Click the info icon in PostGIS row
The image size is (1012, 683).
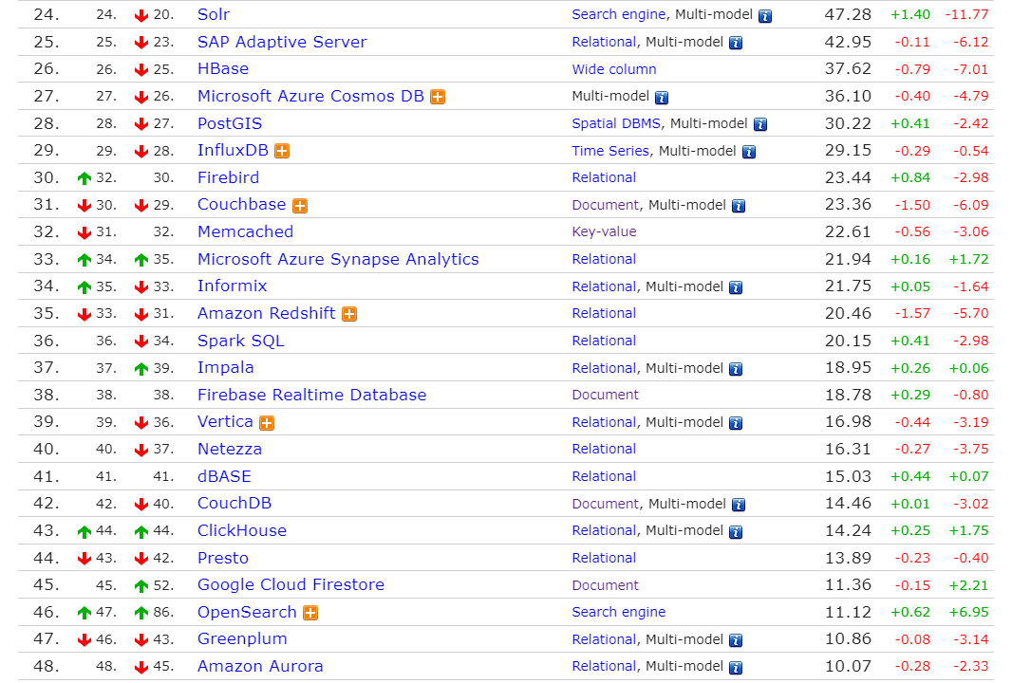[x=760, y=124]
